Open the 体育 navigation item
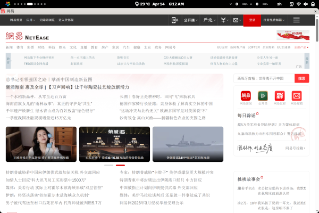Viewport: 319px width, 213px height. pos(20,47)
